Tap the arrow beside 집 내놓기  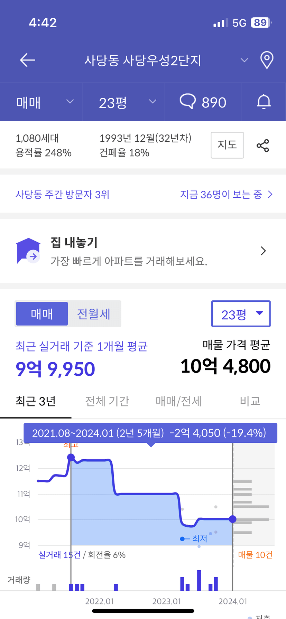[263, 251]
